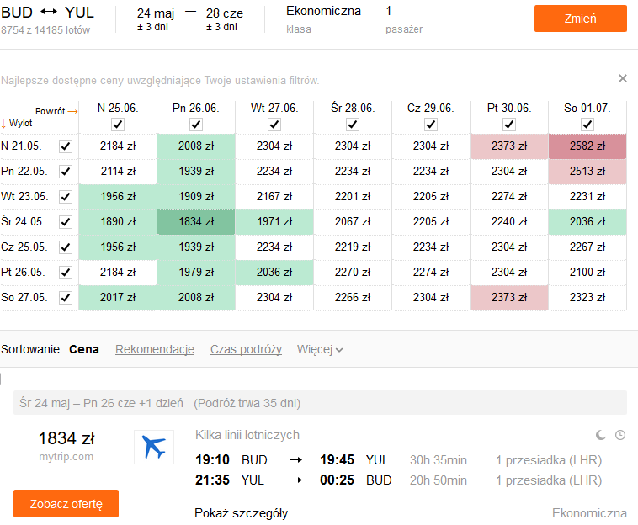Click the blue airplane airline logo
This screenshot has height=525, width=638.
(x=154, y=447)
